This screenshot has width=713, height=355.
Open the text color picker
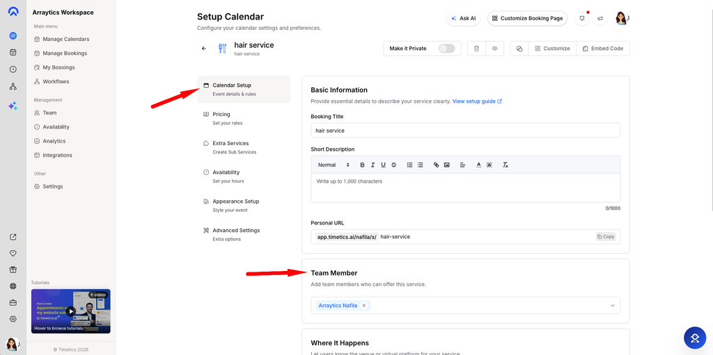pos(478,165)
